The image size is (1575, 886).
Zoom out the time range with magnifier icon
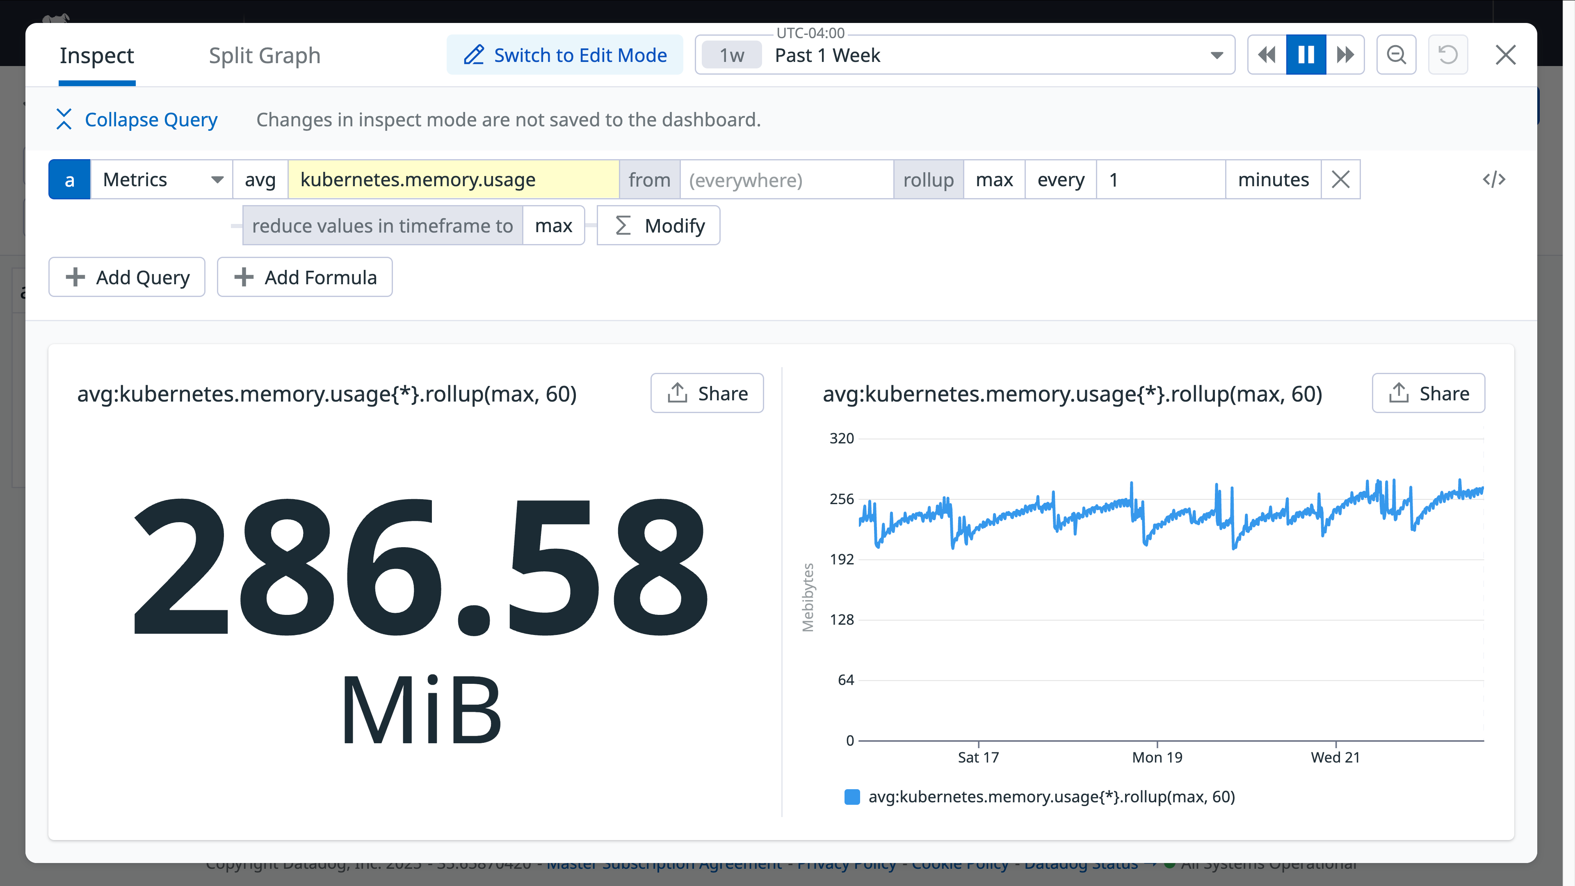(x=1396, y=55)
